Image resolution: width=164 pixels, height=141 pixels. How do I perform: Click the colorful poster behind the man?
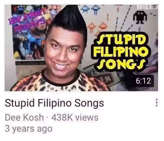[x=32, y=32]
